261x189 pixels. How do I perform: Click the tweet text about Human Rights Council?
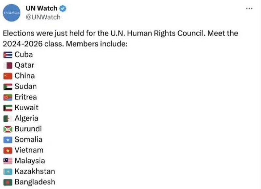[x=120, y=38]
